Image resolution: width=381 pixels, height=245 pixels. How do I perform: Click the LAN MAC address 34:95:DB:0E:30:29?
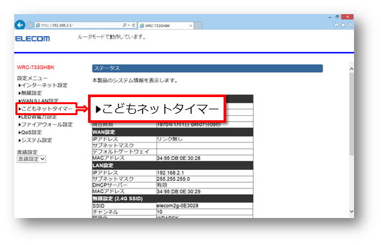pos(179,192)
